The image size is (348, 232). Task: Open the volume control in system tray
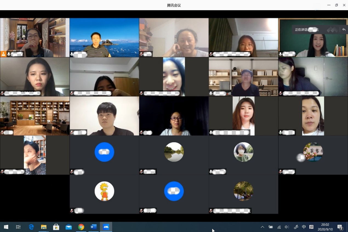click(x=287, y=227)
